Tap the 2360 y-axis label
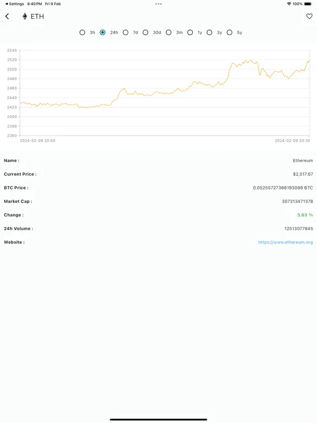 (12, 135)
